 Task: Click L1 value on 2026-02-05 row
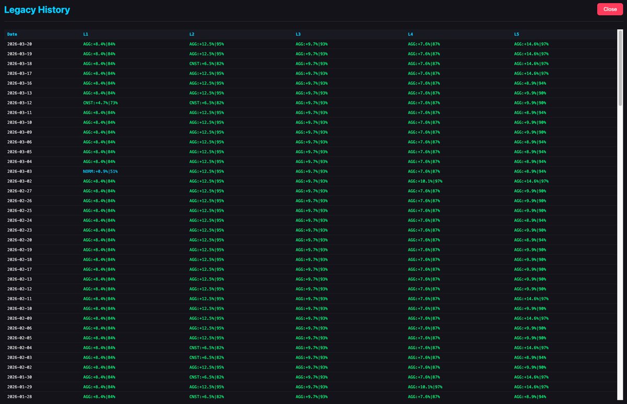coord(99,338)
